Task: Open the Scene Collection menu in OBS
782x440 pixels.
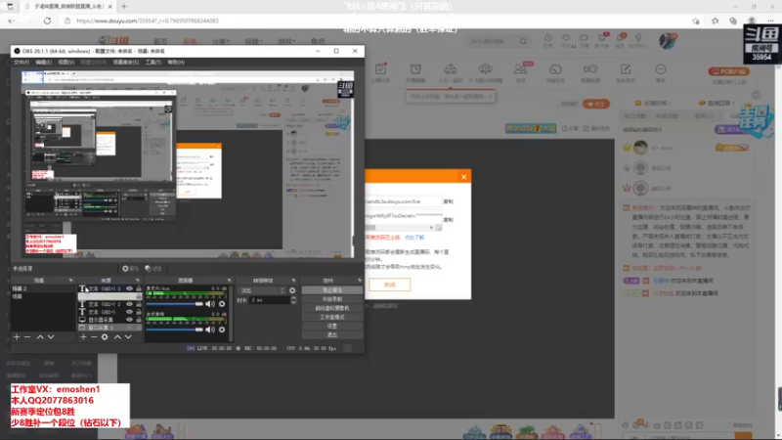Action: [126, 63]
